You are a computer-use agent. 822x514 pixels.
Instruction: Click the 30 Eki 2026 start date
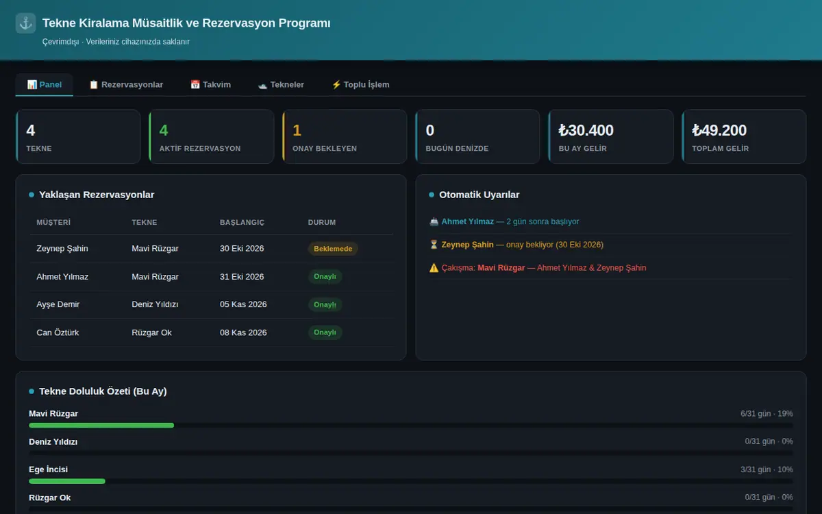[x=242, y=249]
